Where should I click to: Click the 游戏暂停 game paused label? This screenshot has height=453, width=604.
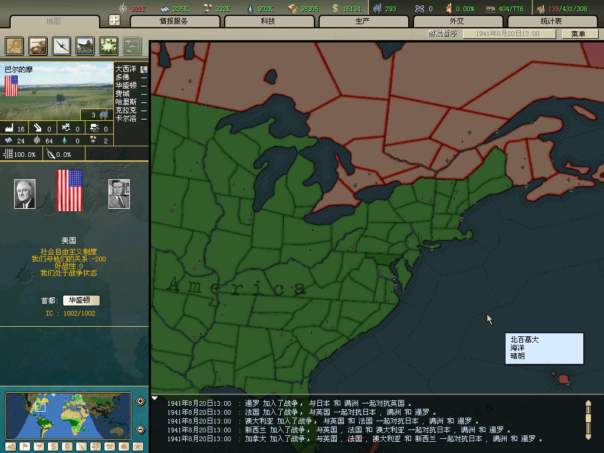[442, 34]
